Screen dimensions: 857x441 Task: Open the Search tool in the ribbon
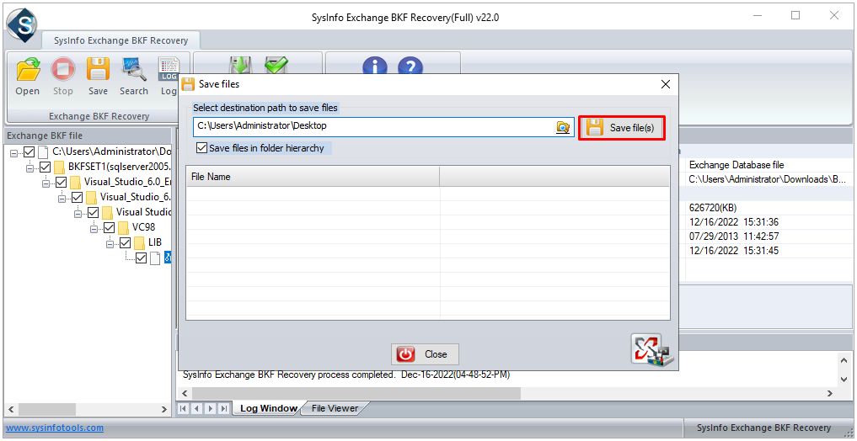(134, 70)
